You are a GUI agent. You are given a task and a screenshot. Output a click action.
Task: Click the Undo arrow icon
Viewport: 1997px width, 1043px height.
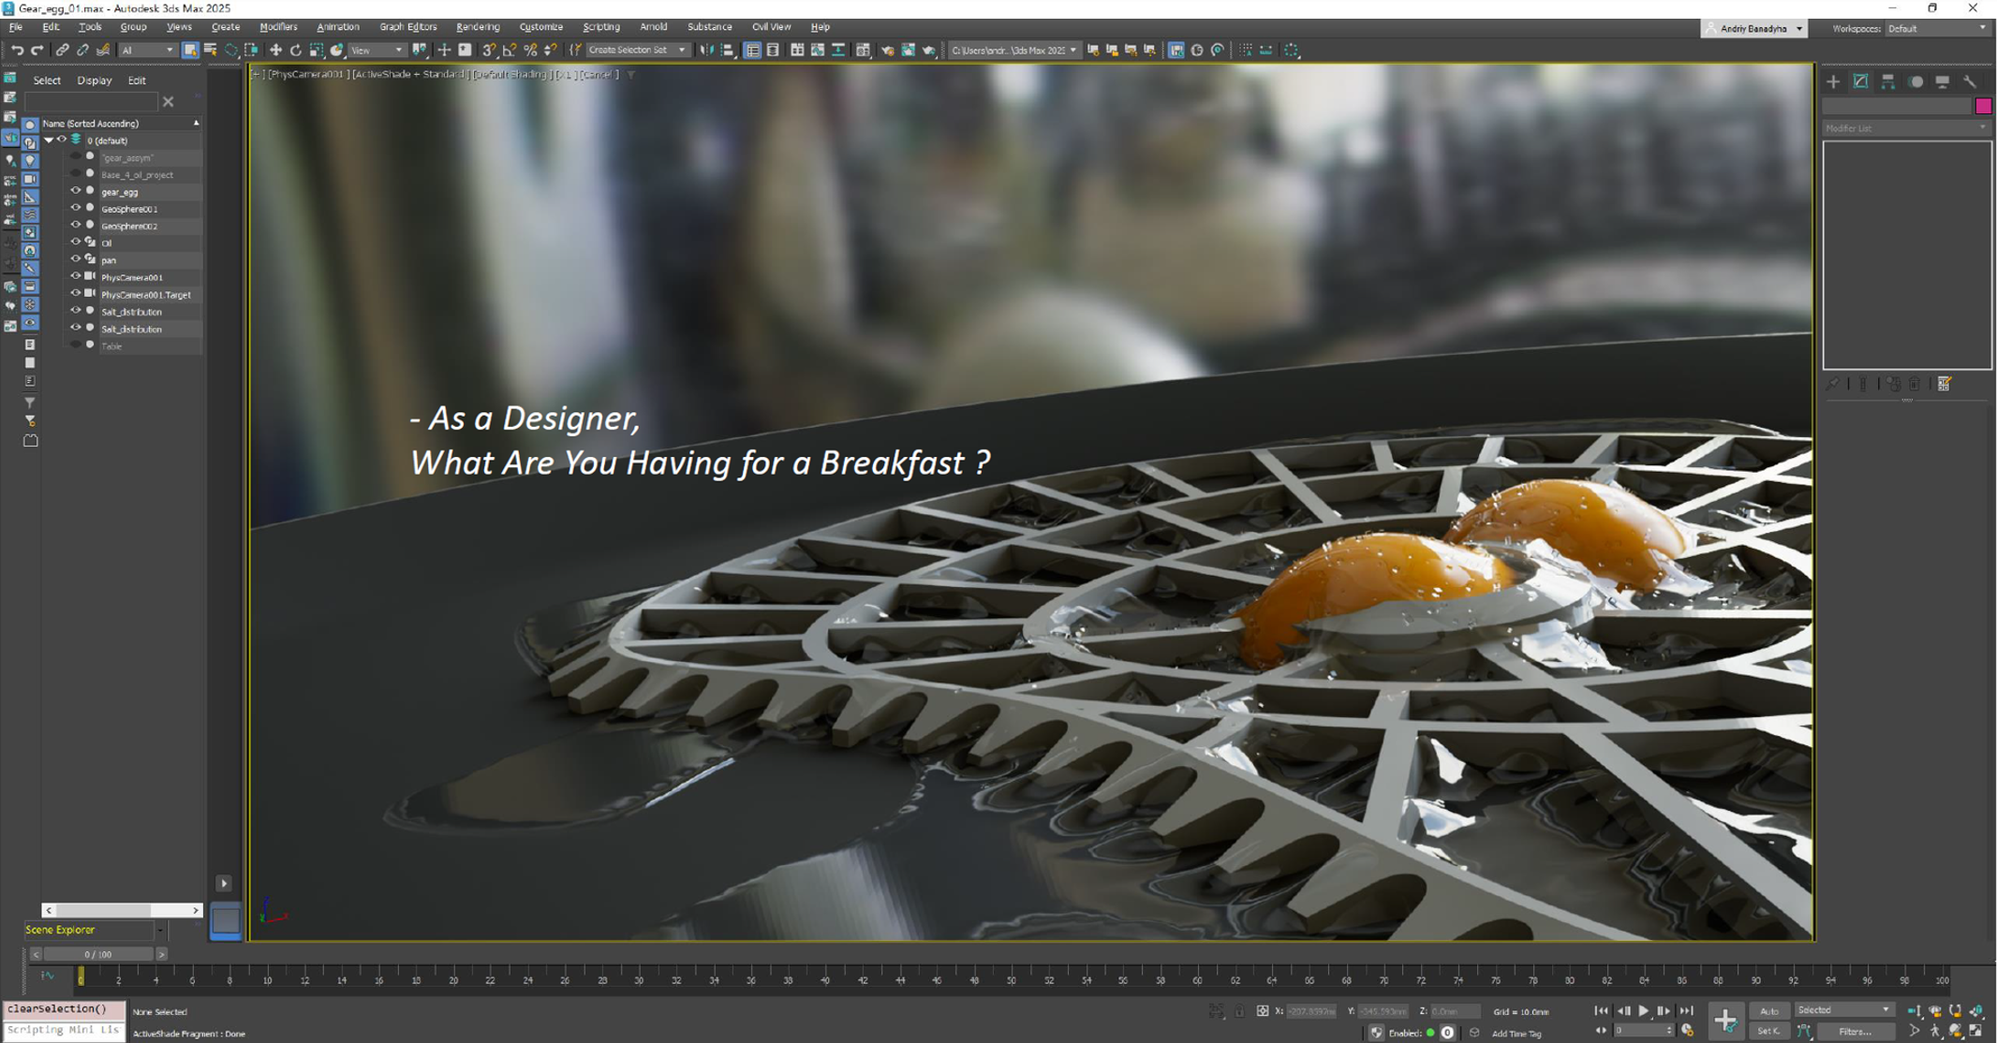(17, 51)
